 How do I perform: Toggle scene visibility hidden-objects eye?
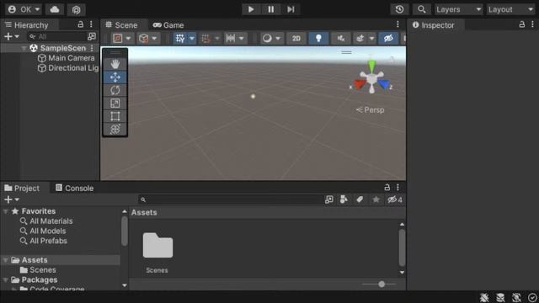point(388,39)
